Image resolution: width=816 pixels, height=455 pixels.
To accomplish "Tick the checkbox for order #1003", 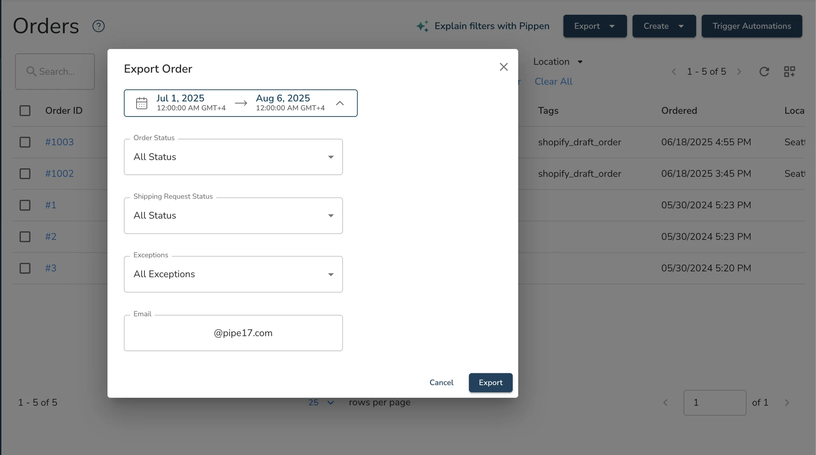I will coord(25,142).
